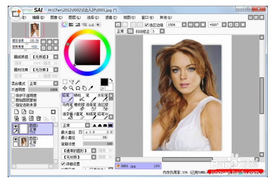Select the 图层1 layer thumbnail
Image resolution: width=275 pixels, height=182 pixels.
point(24,142)
